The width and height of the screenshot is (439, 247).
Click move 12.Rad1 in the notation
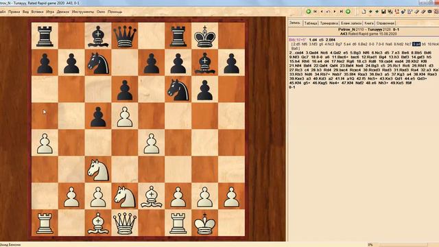pos(369,57)
